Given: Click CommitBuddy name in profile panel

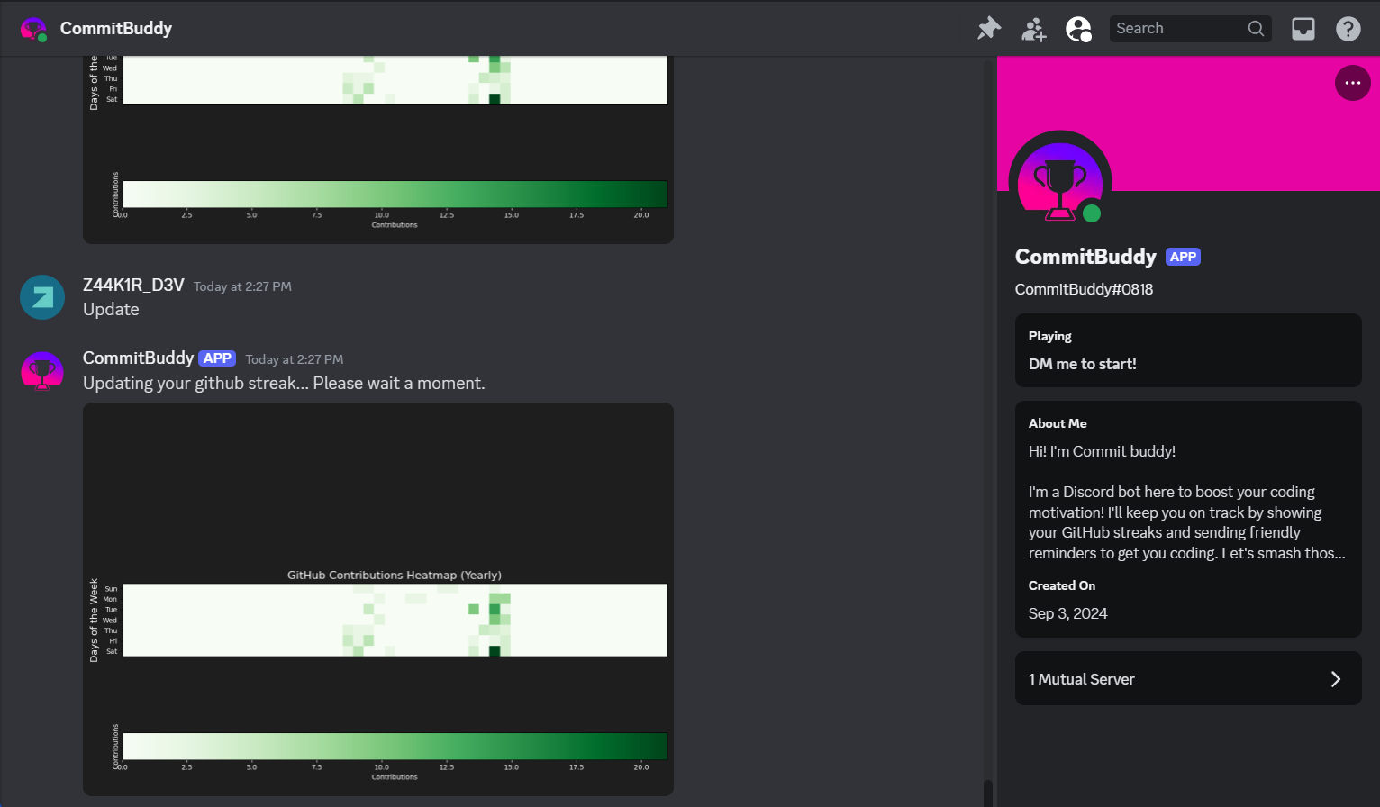Looking at the screenshot, I should click(1085, 257).
